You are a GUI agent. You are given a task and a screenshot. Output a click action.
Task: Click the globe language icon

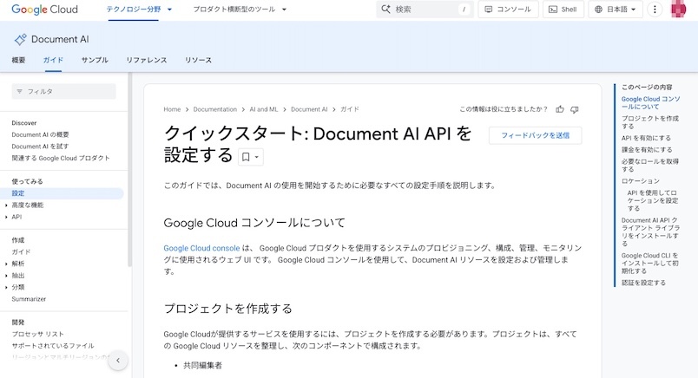pos(599,10)
